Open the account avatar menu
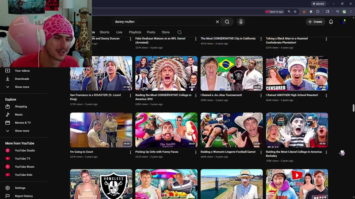355x199 pixels. click(343, 22)
